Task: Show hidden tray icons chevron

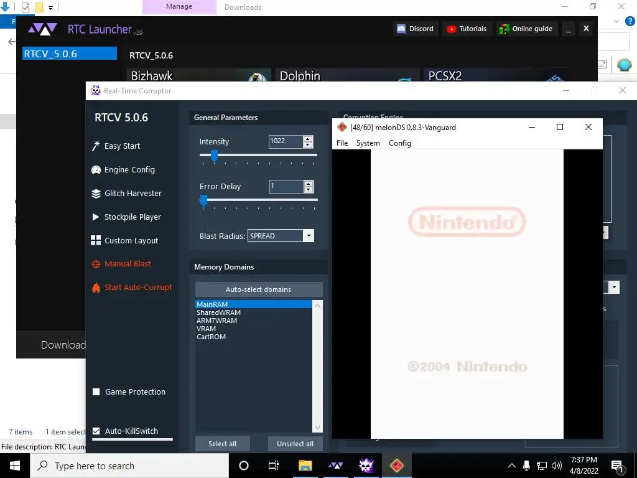Action: (512, 466)
